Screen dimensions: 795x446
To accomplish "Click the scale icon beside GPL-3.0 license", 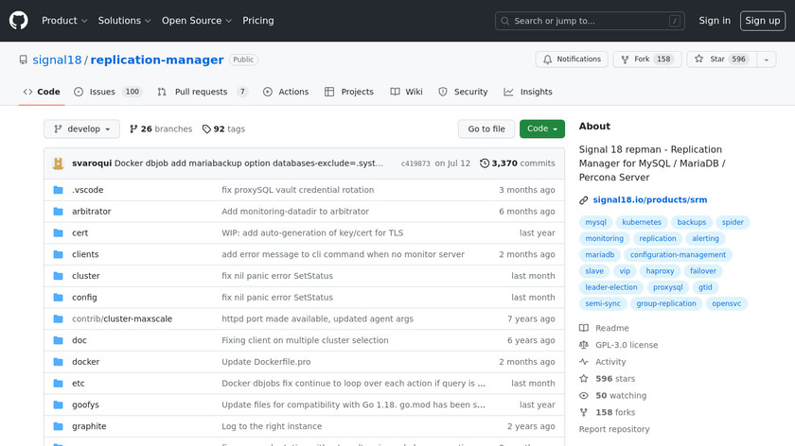I will click(584, 345).
